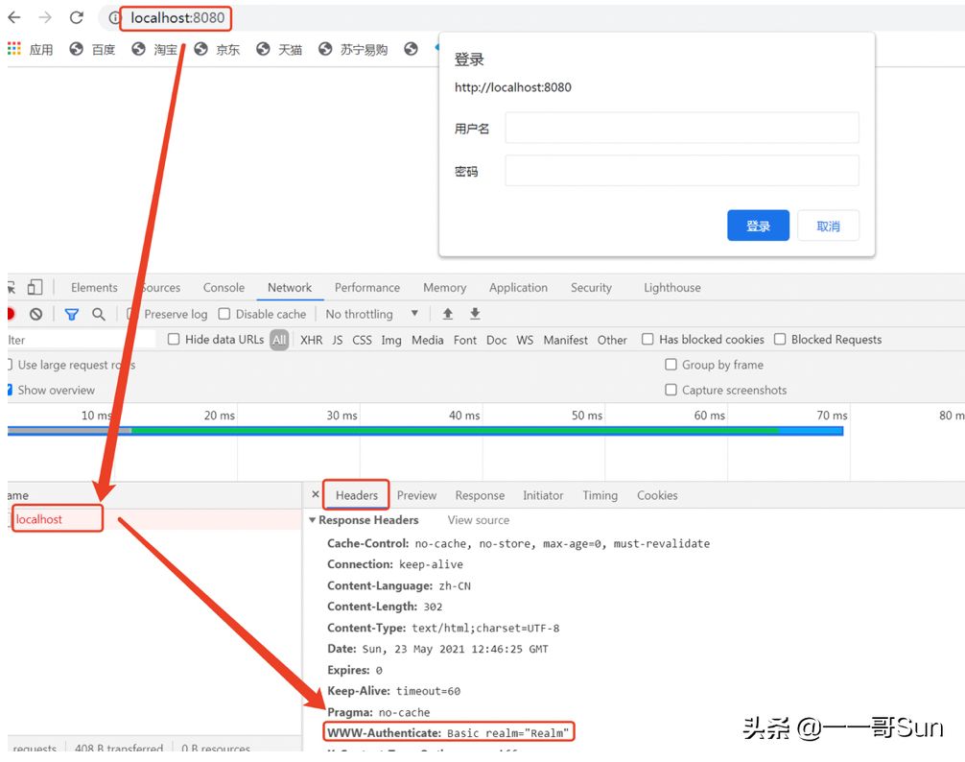Reload the page with the refresh icon
Image resolution: width=965 pixels, height=762 pixels.
(x=77, y=17)
